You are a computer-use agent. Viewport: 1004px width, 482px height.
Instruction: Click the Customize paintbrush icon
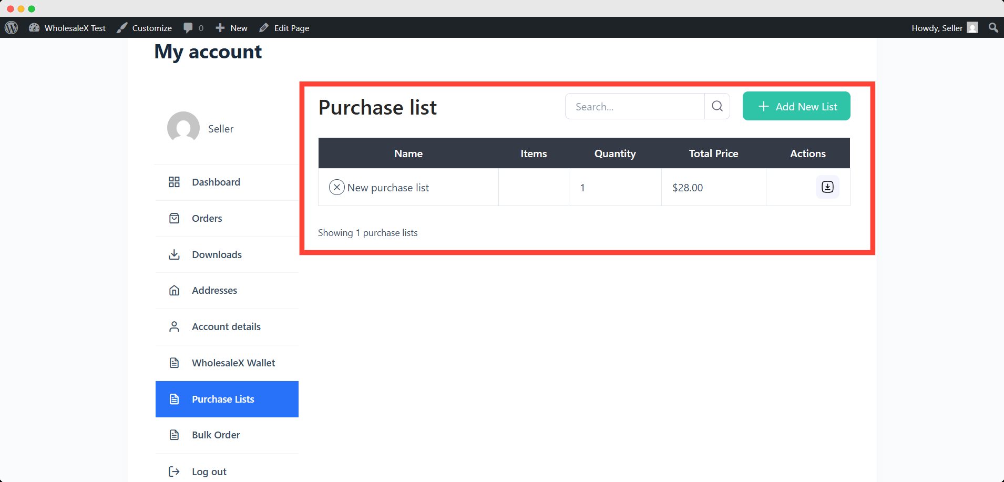click(x=122, y=28)
